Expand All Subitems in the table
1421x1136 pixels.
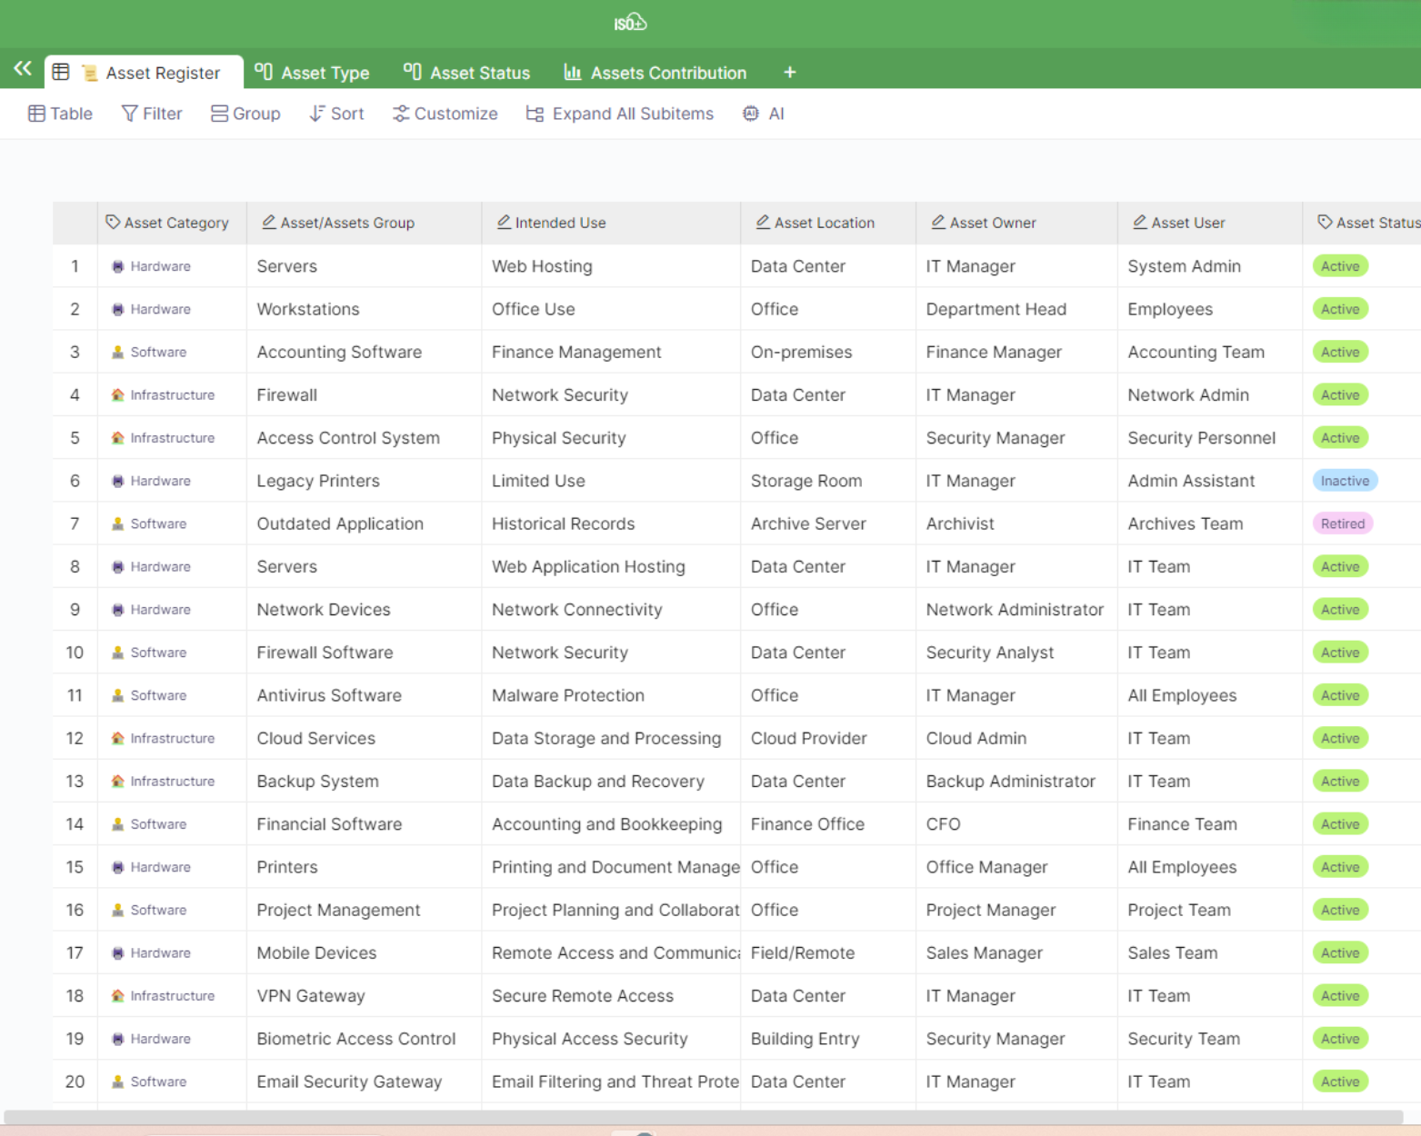620,114
